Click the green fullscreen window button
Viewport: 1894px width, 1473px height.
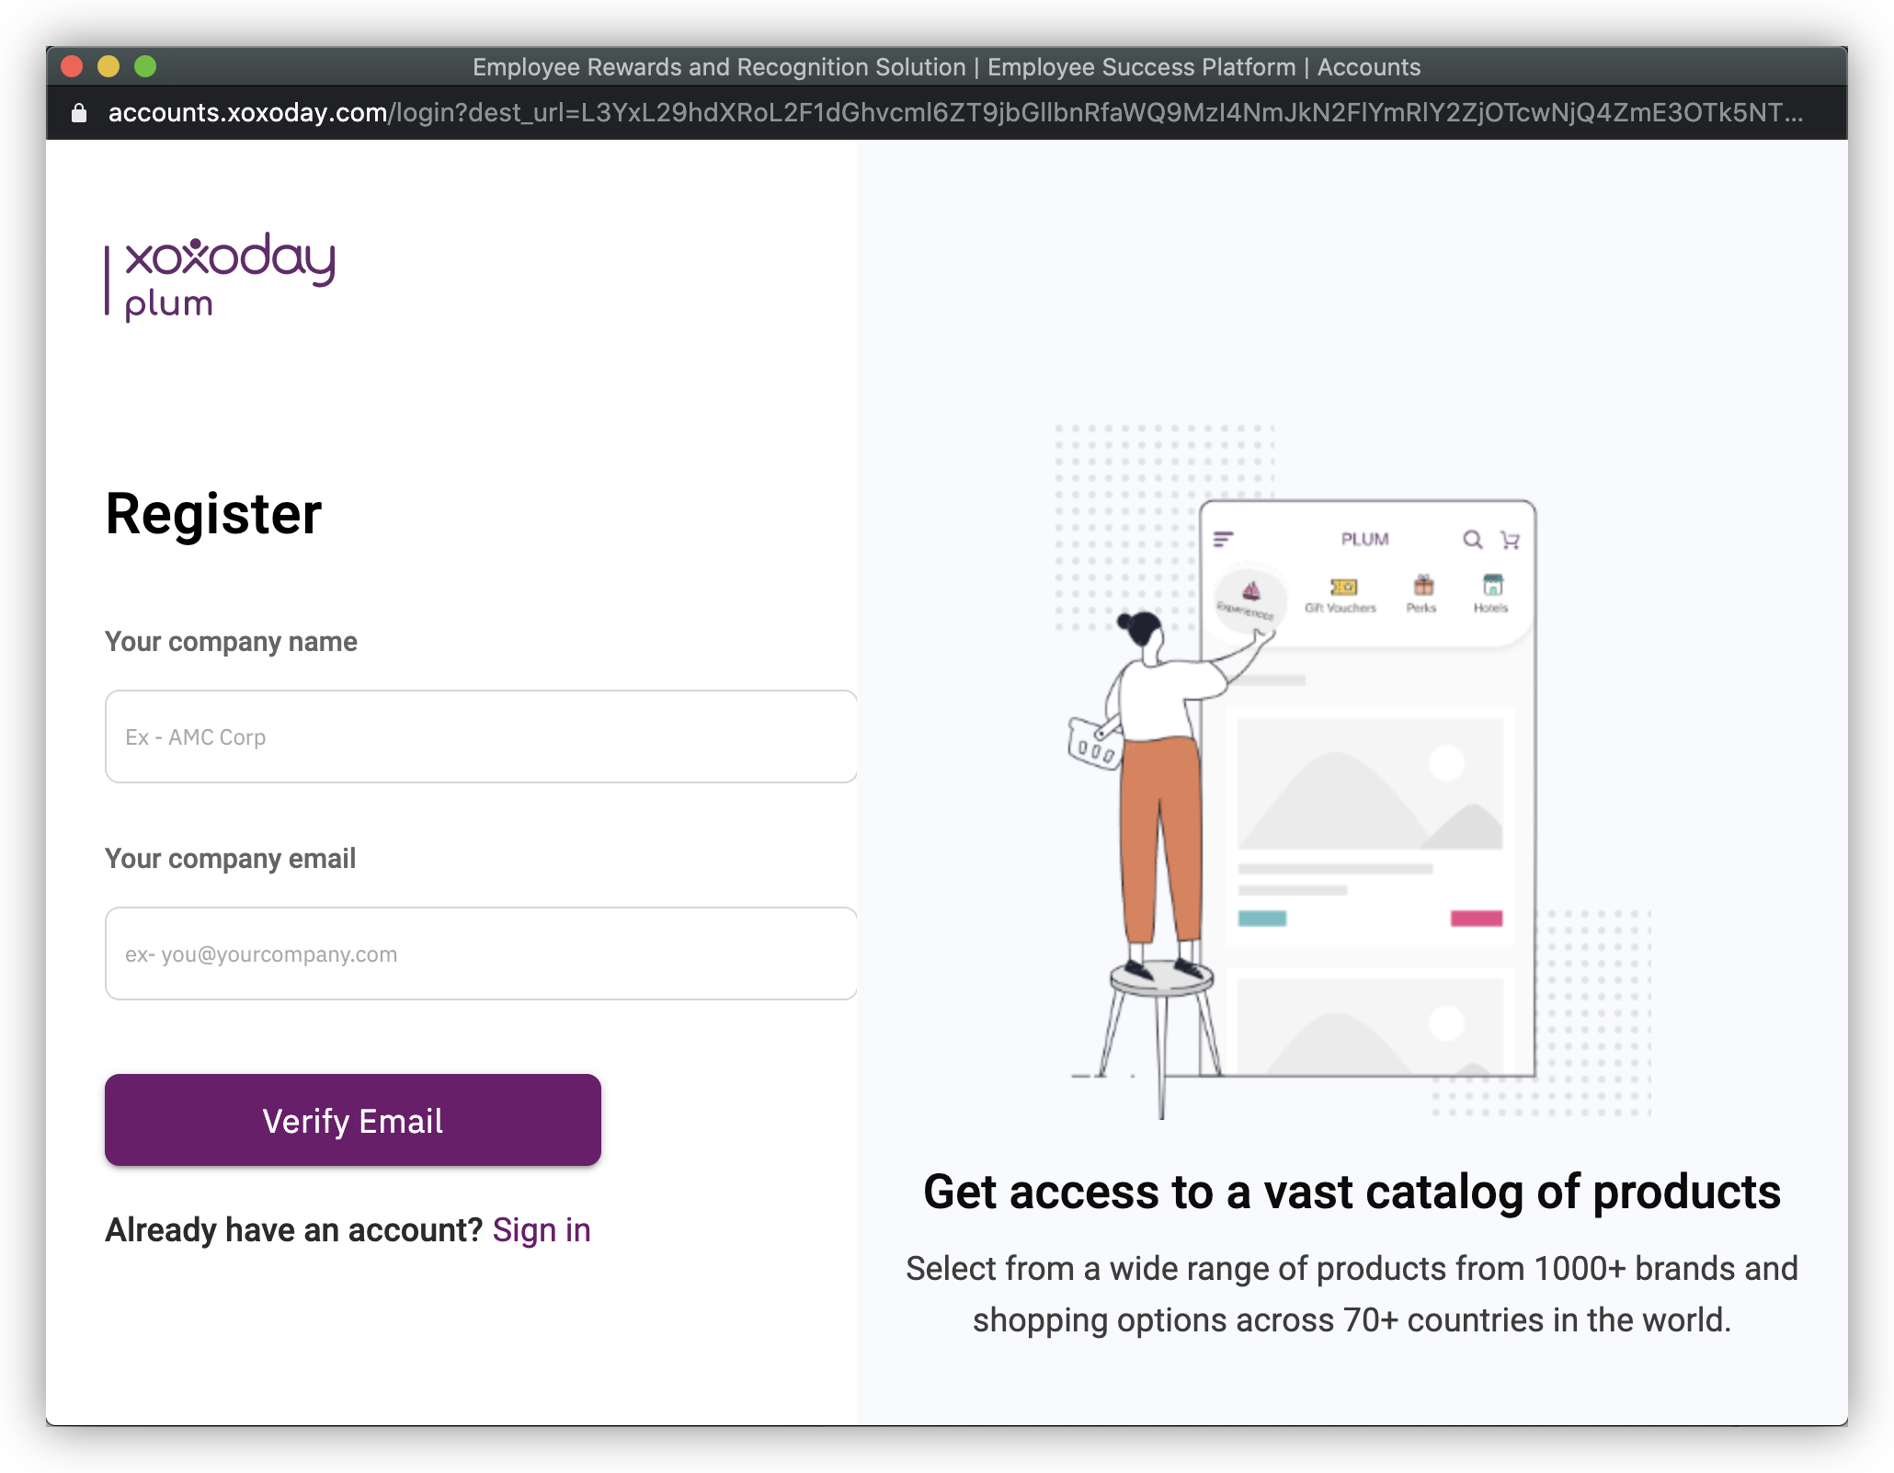tap(145, 66)
